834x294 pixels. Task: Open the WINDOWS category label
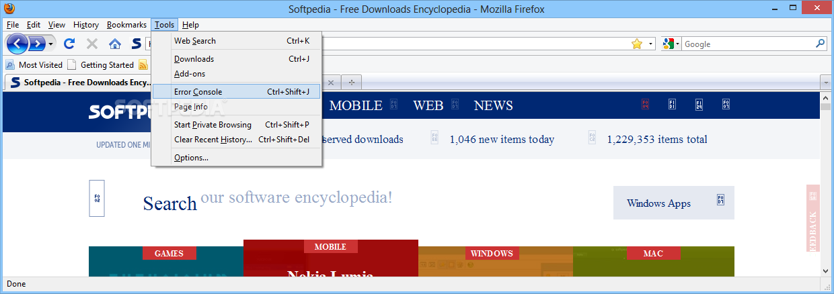492,254
